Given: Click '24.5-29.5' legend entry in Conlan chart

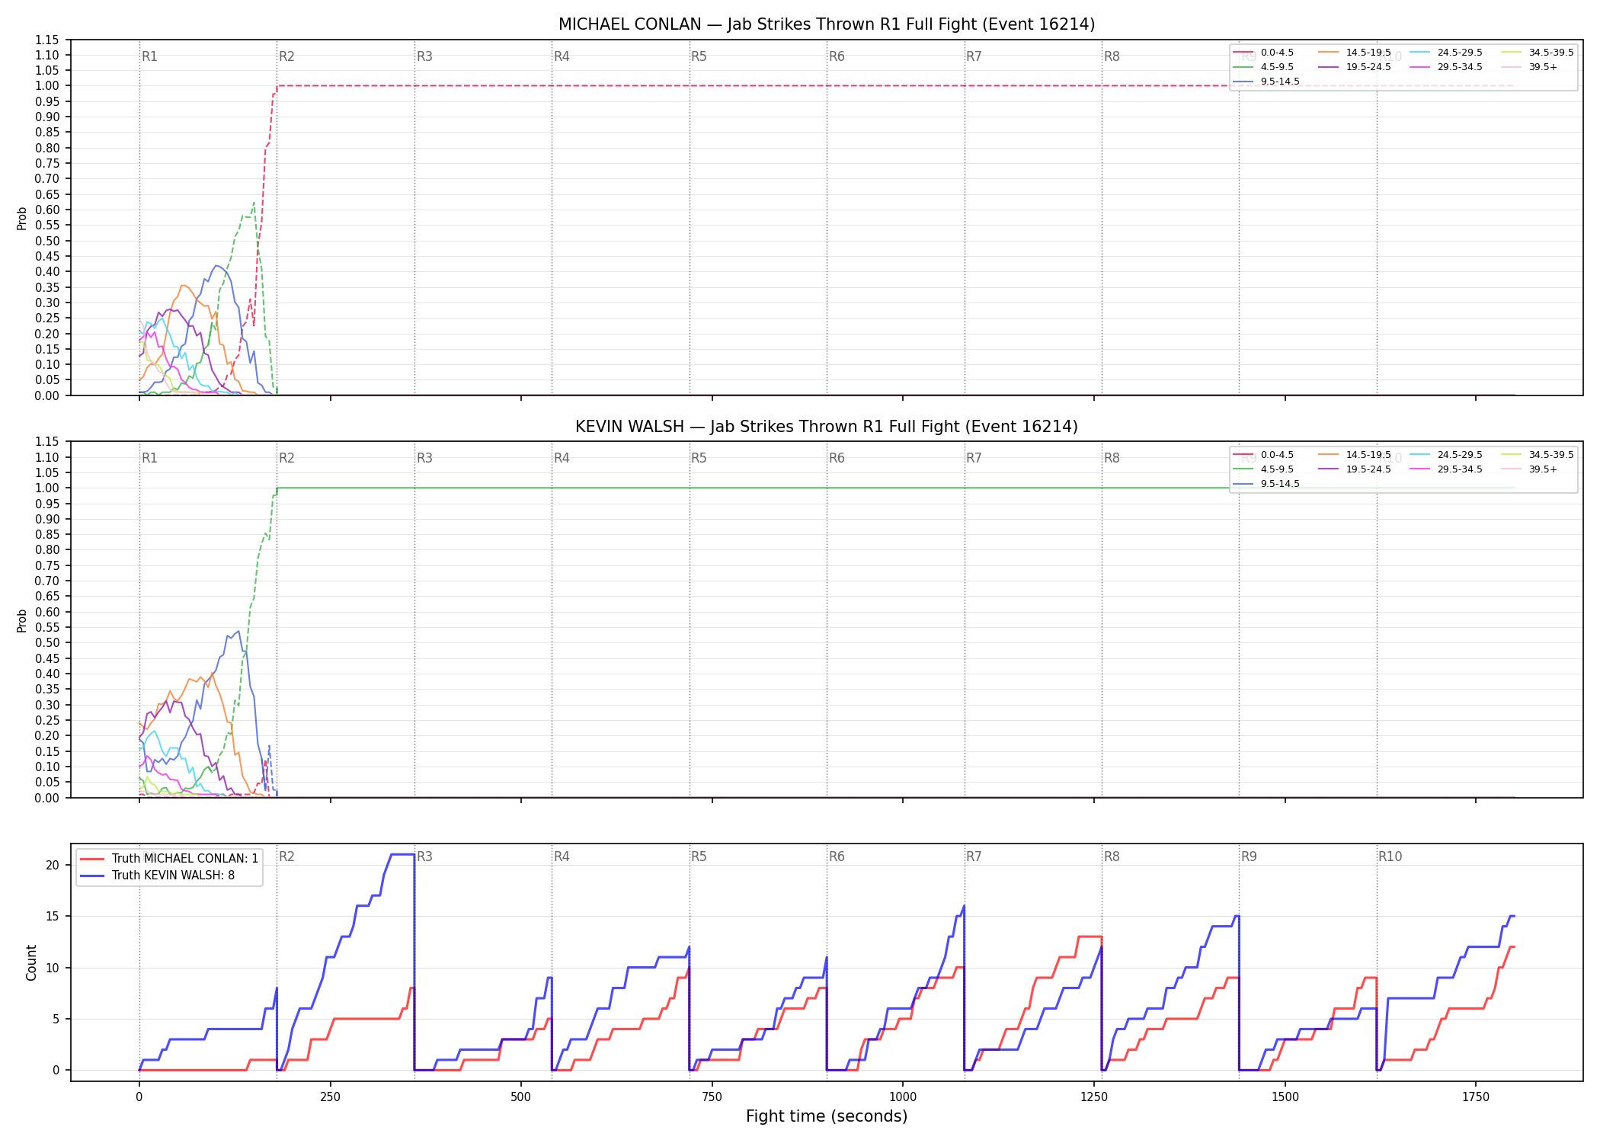Looking at the screenshot, I should click(x=1446, y=53).
